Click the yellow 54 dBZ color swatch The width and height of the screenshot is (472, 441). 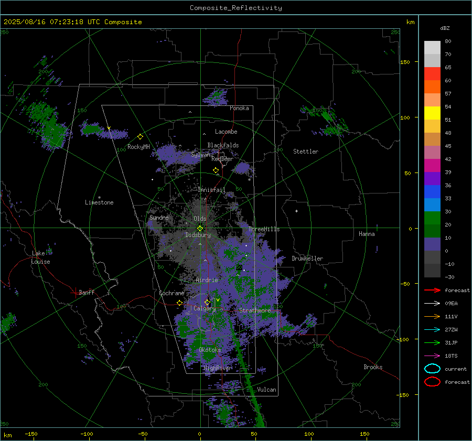432,113
